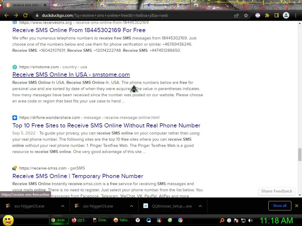
Task: Close the downloads bar with the X
Action: (x=297, y=206)
